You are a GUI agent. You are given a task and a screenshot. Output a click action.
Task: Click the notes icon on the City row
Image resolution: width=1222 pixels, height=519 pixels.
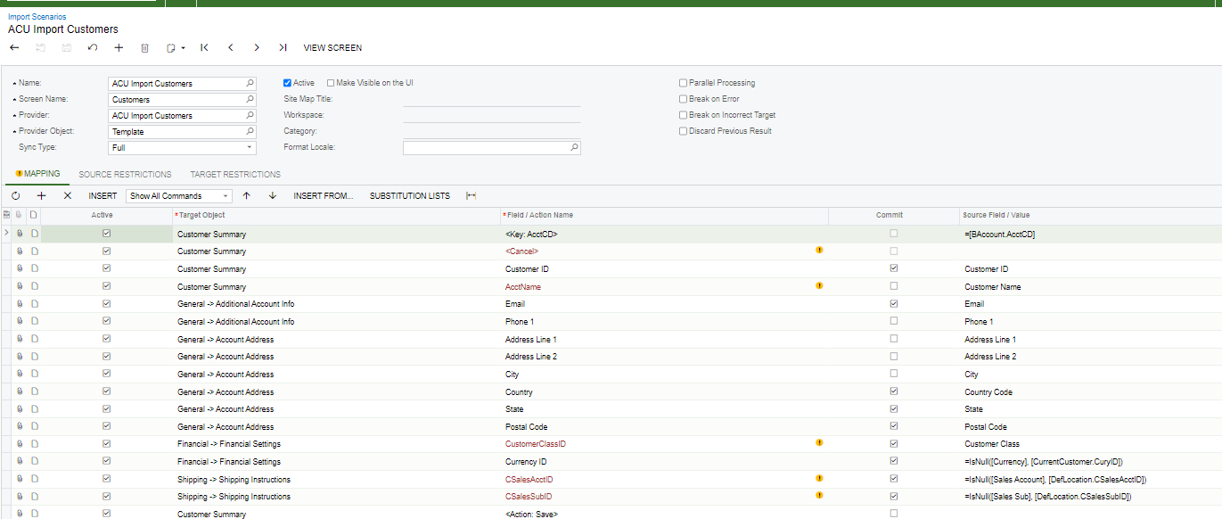point(34,375)
